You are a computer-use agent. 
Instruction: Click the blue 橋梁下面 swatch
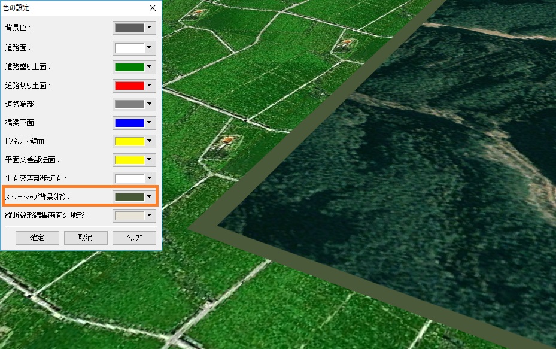(x=129, y=123)
